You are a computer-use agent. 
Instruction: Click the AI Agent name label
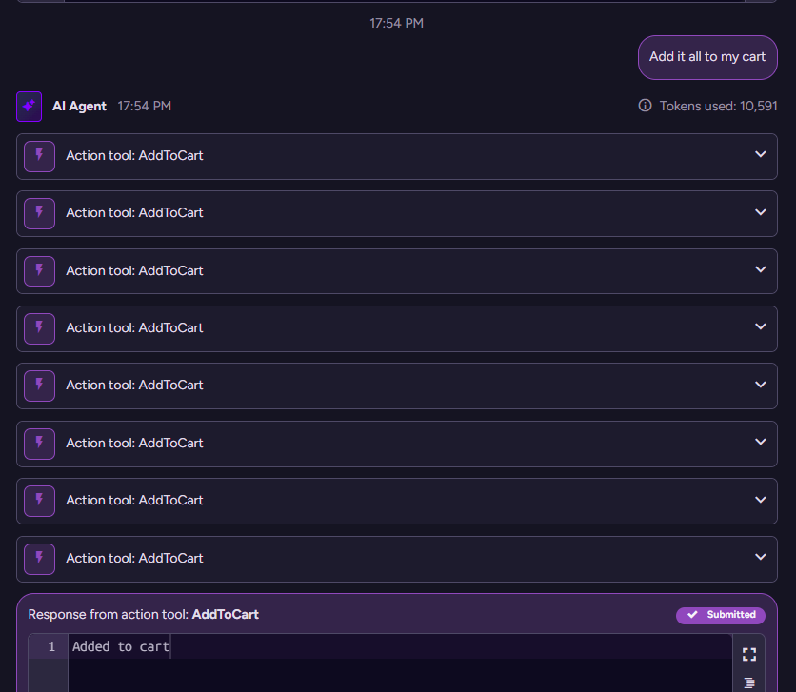(79, 107)
